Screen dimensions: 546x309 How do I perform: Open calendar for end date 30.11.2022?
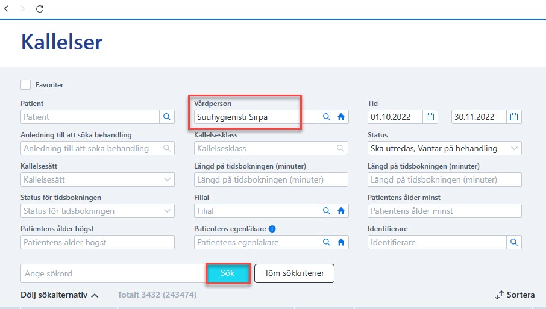click(514, 117)
